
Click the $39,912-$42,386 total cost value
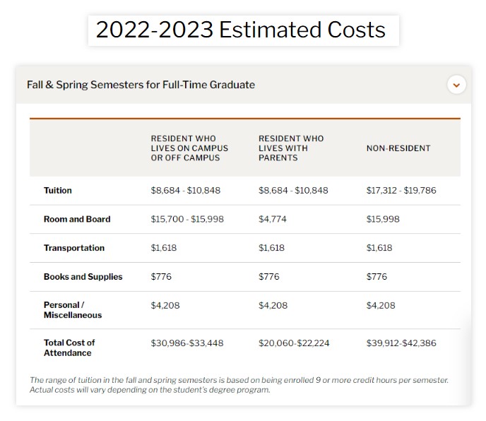click(x=401, y=343)
